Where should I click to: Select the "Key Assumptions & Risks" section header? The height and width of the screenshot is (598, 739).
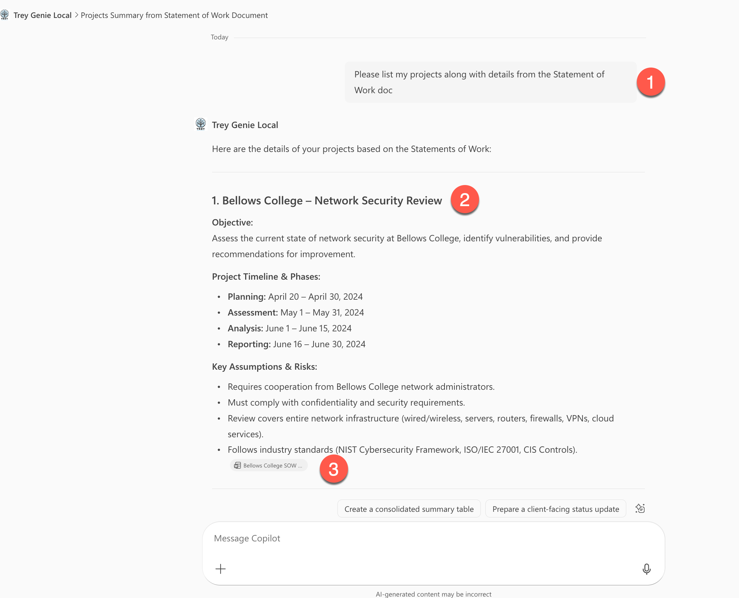coord(264,366)
